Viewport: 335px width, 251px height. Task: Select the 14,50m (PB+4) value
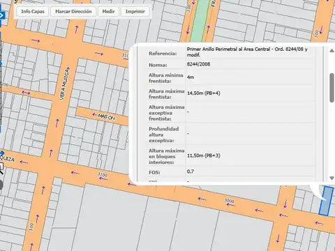coord(204,93)
